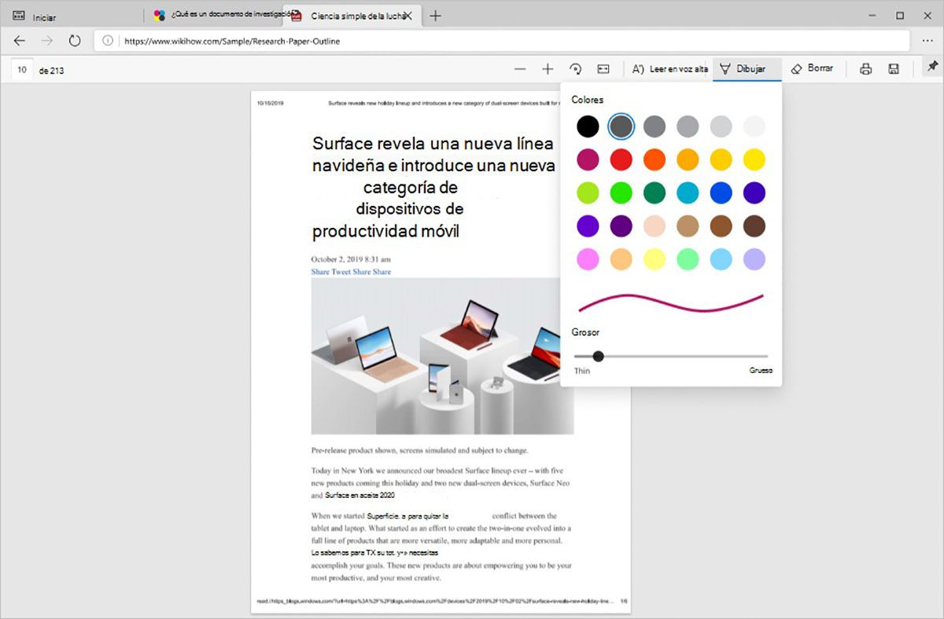The width and height of the screenshot is (944, 619).
Task: Start Leer en voz alta
Action: point(670,69)
